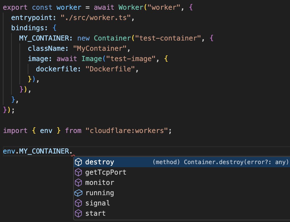Click the MY_CONTAINER binding key
The height and width of the screenshot is (222, 290).
44,38
